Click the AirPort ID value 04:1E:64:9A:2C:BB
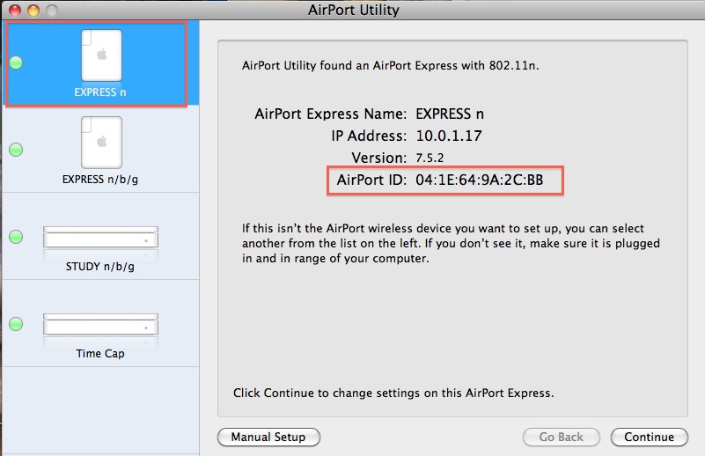The height and width of the screenshot is (456, 705). [x=480, y=180]
